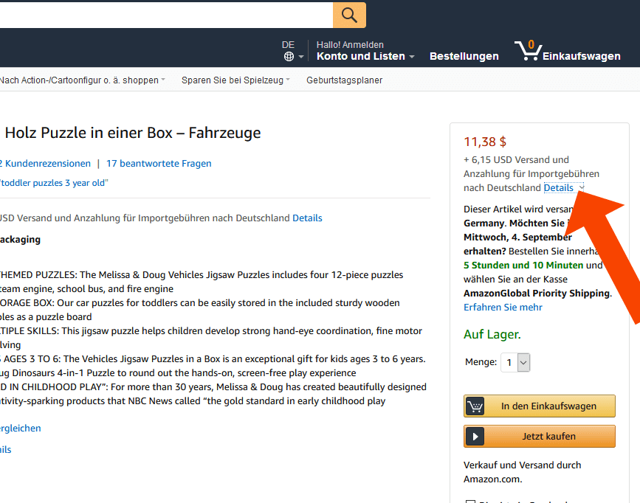Open Details link beneath the 11,38 $ price
Image resolution: width=640 pixels, height=503 pixels.
tap(558, 188)
